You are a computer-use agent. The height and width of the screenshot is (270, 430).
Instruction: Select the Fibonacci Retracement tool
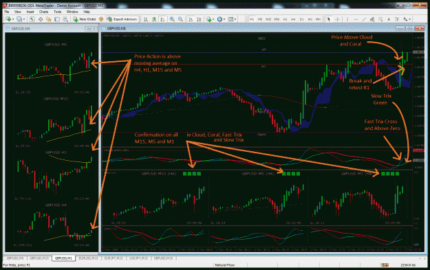pyautogui.click(x=380, y=19)
